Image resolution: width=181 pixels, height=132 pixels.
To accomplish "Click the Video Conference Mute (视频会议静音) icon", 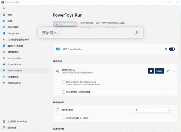I will (x=4, y=83).
